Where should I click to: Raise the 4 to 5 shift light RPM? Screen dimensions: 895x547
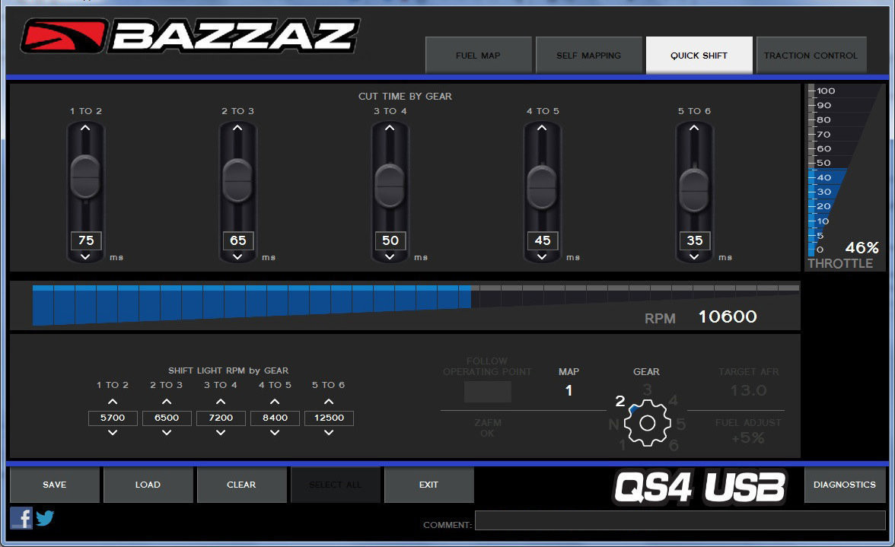click(275, 402)
